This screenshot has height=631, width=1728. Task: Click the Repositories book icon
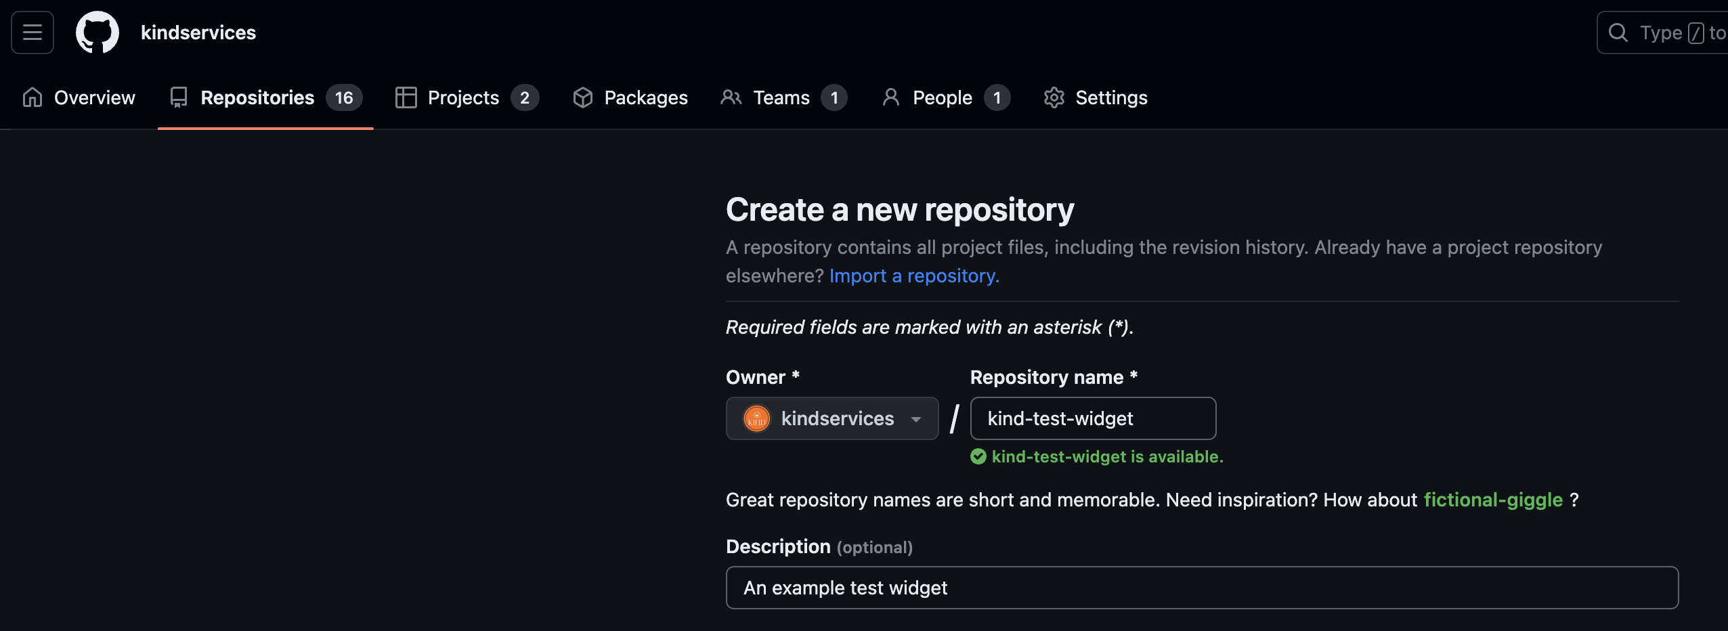[x=179, y=97]
